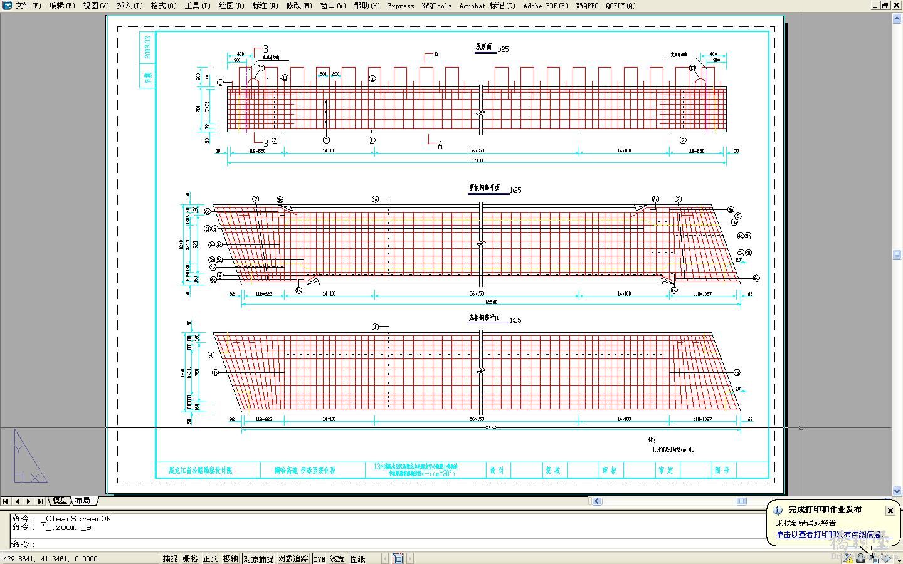Click horizontal scrollbar left arrow
This screenshot has width=903, height=564.
tap(596, 501)
